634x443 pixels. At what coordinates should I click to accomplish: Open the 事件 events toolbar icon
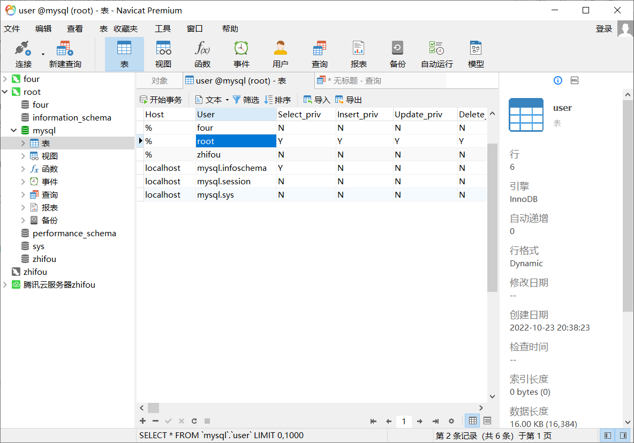click(241, 54)
